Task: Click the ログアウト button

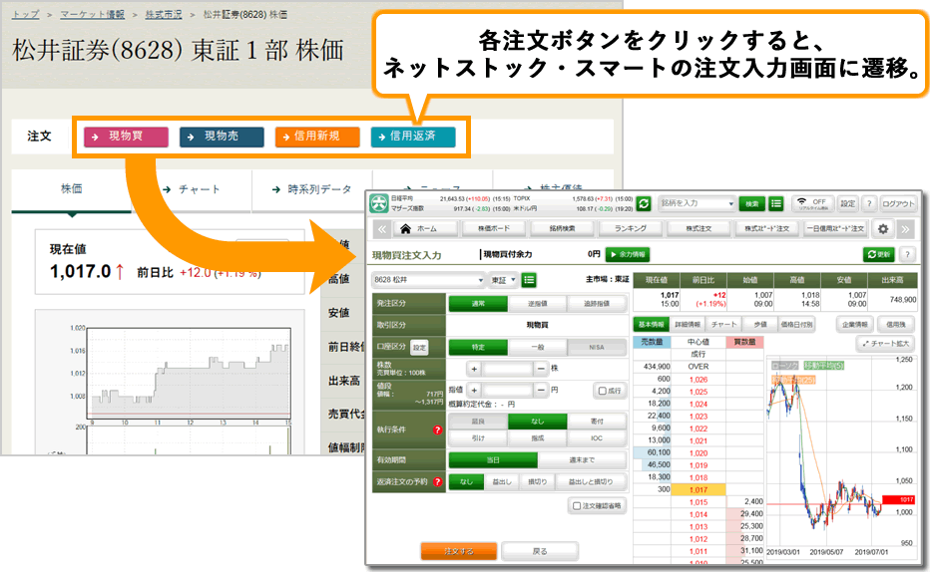Action: (898, 203)
